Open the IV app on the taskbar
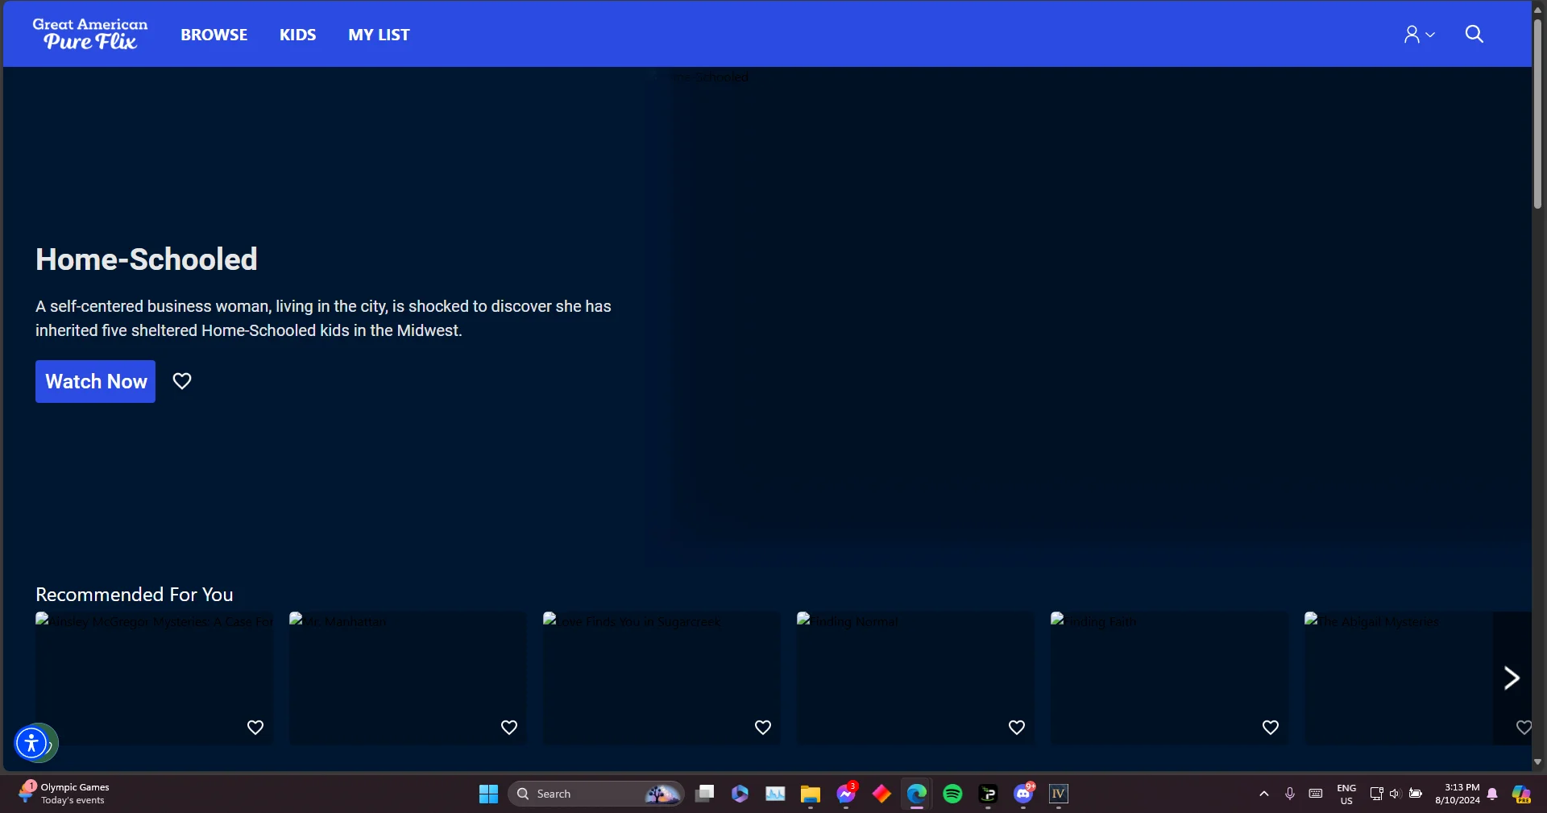The height and width of the screenshot is (813, 1547). point(1059,794)
